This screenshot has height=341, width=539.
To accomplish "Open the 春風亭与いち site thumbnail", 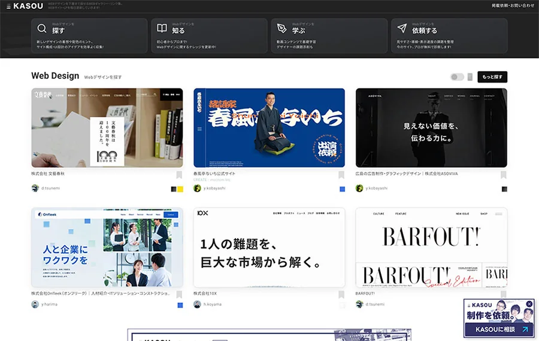I will [269, 128].
